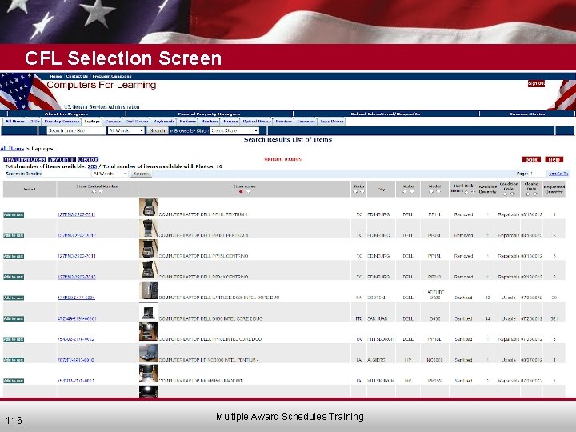Switch to the Optical Drives tab
576x432 pixels.
pyautogui.click(x=257, y=122)
